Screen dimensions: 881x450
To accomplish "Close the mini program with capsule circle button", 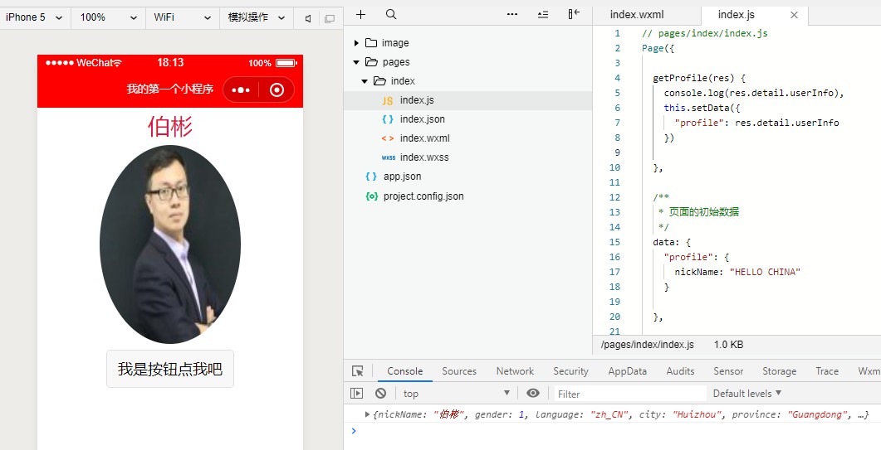I will pyautogui.click(x=277, y=90).
